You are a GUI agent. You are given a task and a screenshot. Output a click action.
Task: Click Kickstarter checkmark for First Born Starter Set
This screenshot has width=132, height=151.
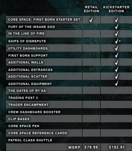(x=117, y=19)
